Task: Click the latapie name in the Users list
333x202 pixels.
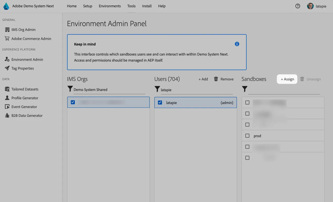Action: 172,103
